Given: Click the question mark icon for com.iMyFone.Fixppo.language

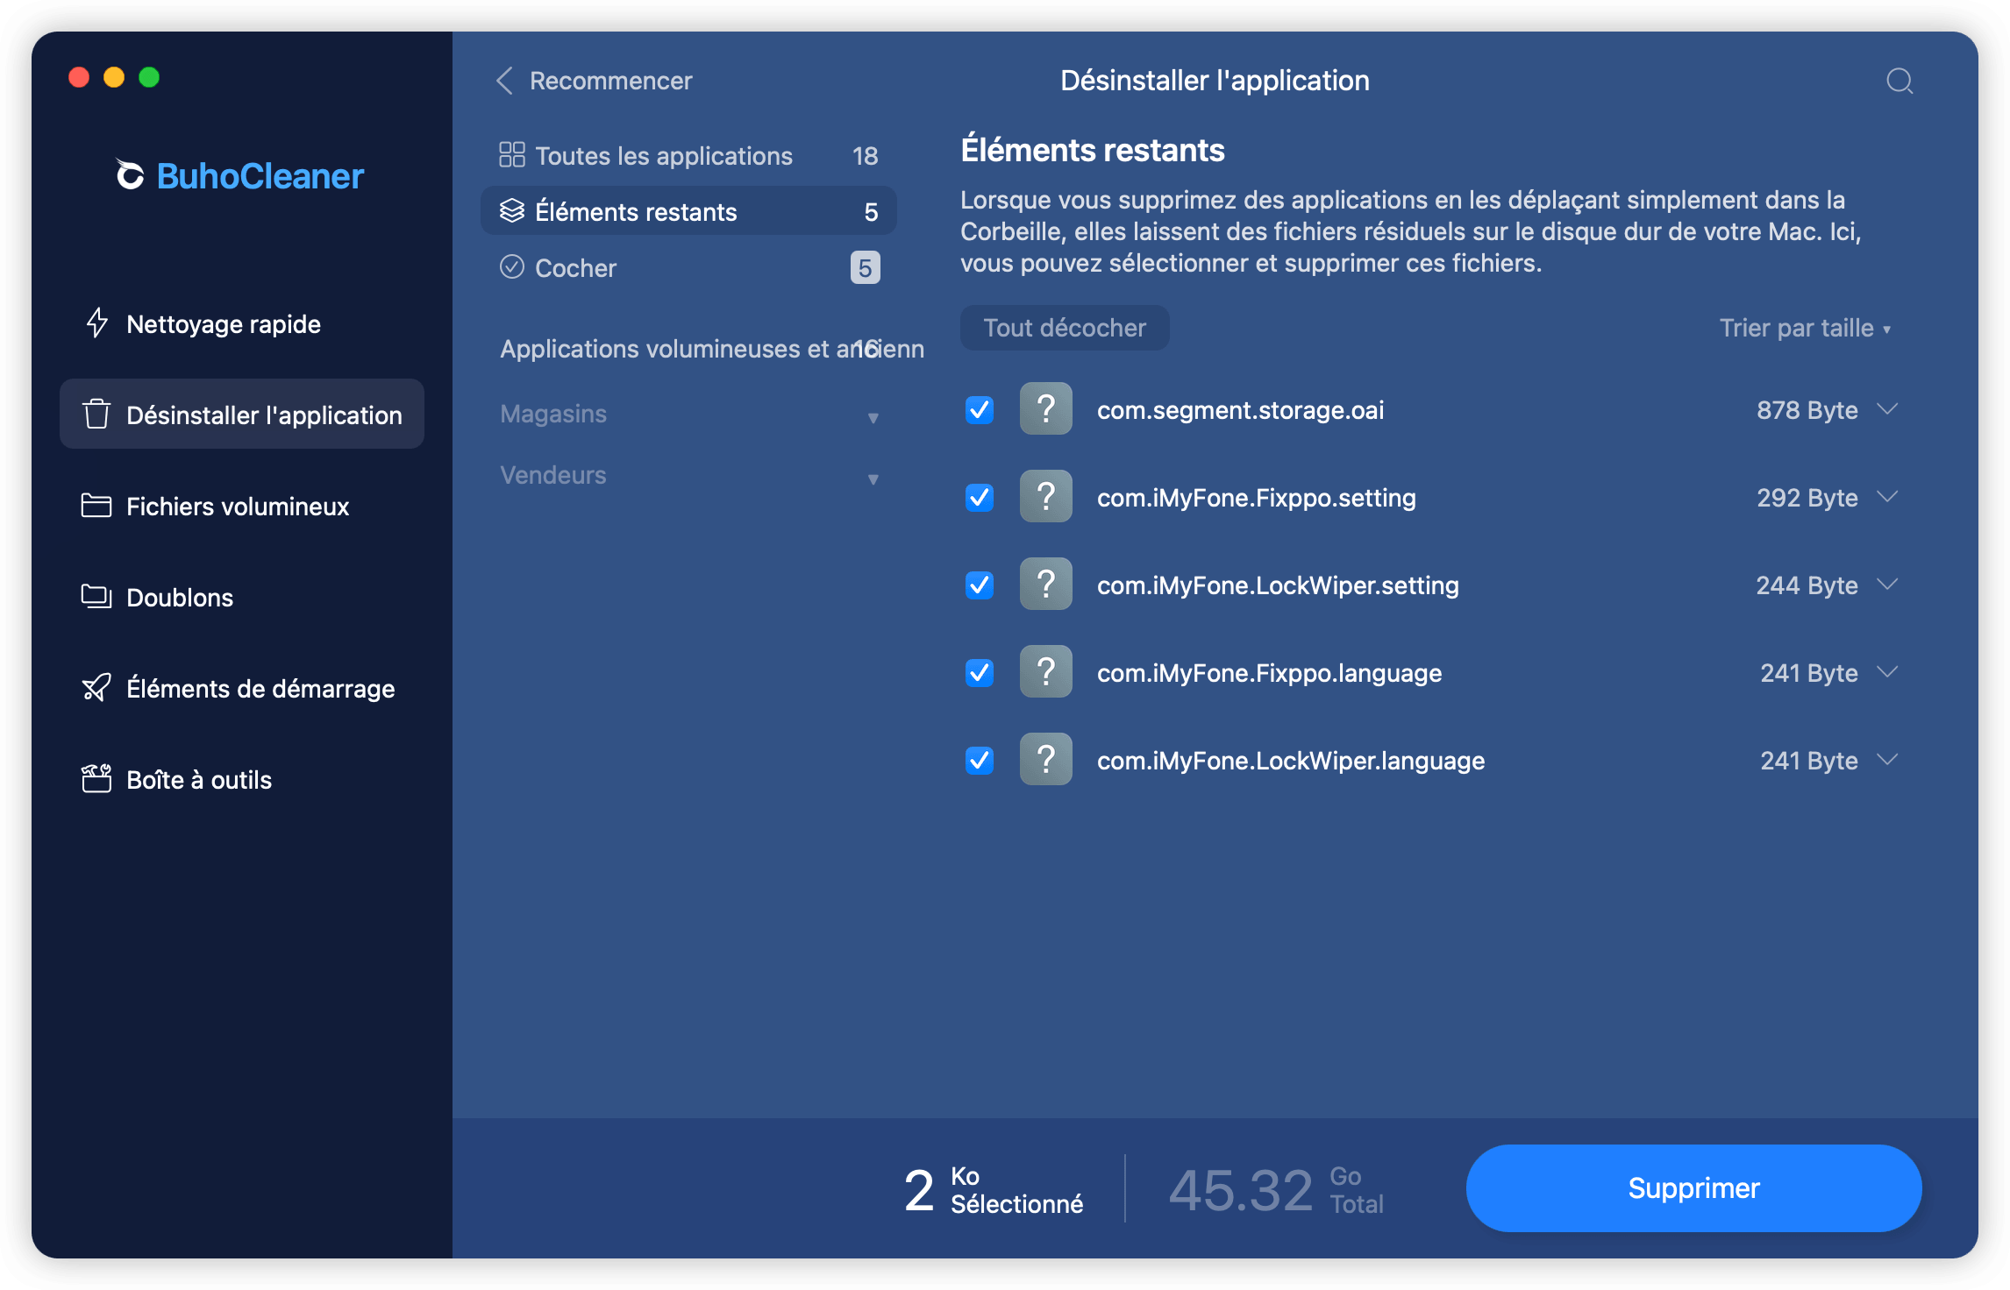Looking at the screenshot, I should [1046, 671].
